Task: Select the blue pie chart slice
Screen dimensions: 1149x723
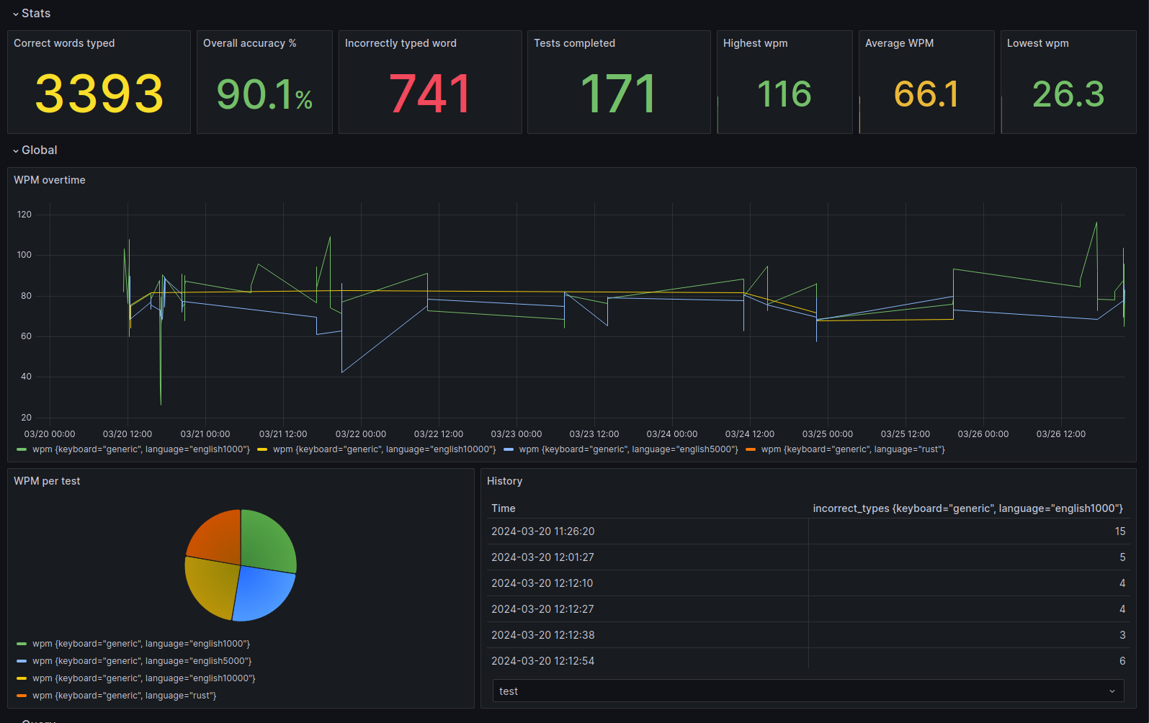Action: 263,592
